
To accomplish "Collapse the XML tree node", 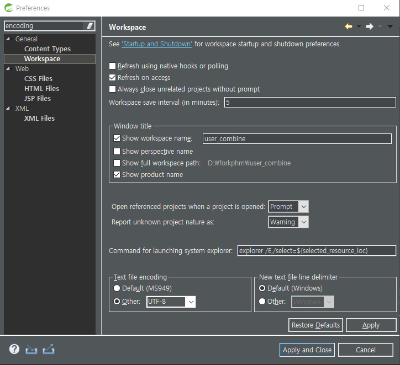I will (x=8, y=109).
